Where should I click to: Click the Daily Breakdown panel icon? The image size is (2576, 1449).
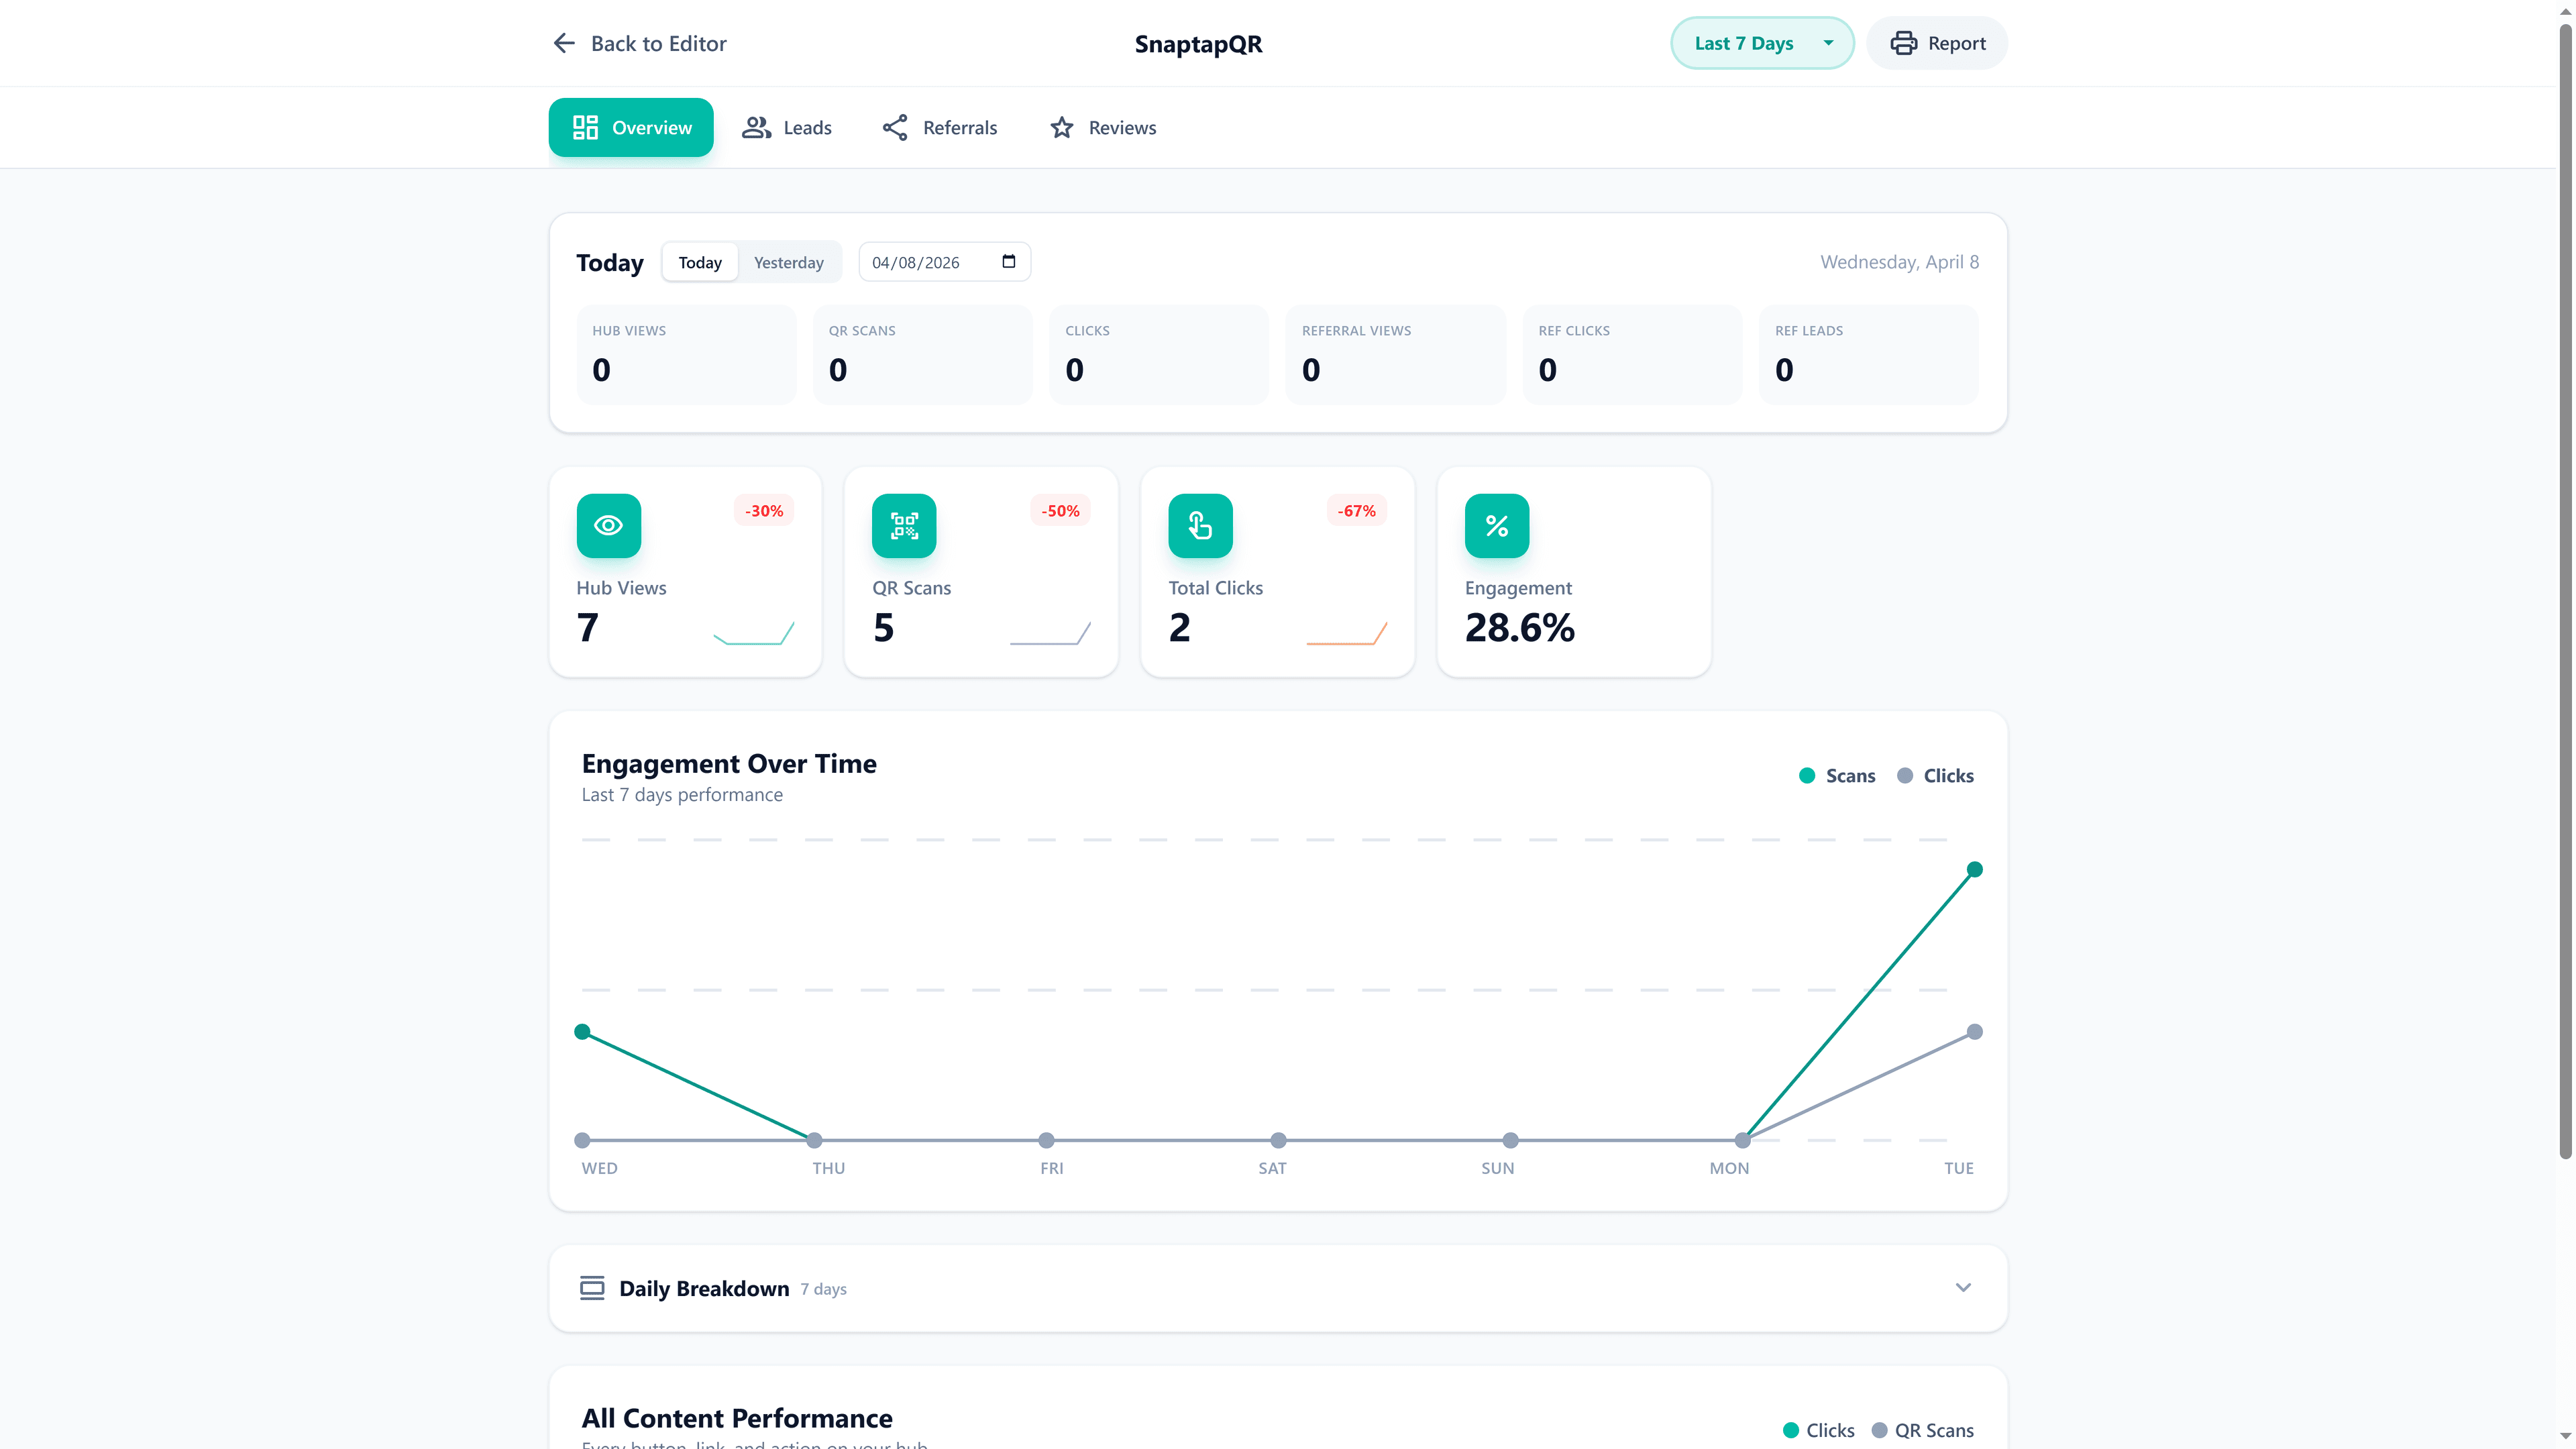click(592, 1287)
